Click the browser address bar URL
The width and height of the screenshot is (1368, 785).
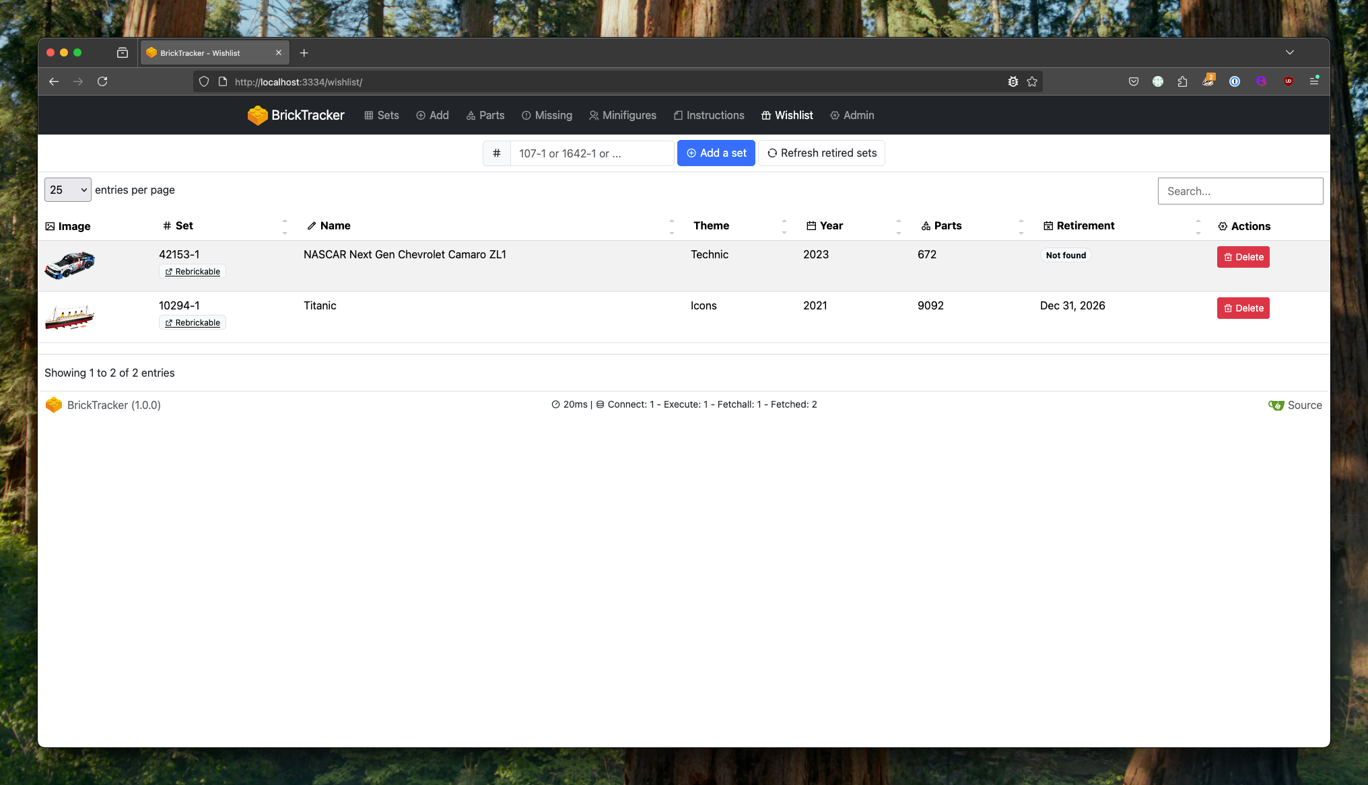[298, 82]
